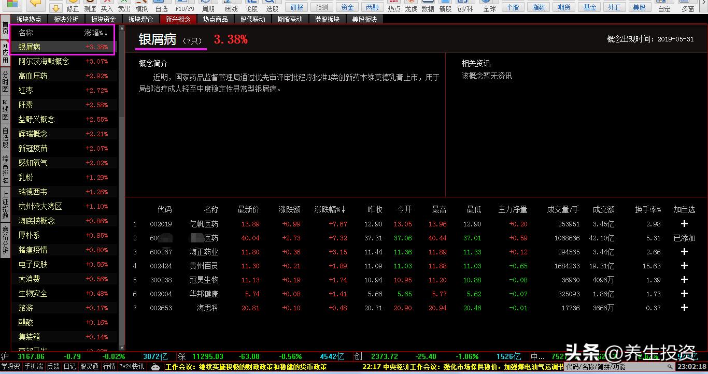The height and width of the screenshot is (374, 708).
Task: Click the 修正 toolbar icon
Action: click(73, 6)
